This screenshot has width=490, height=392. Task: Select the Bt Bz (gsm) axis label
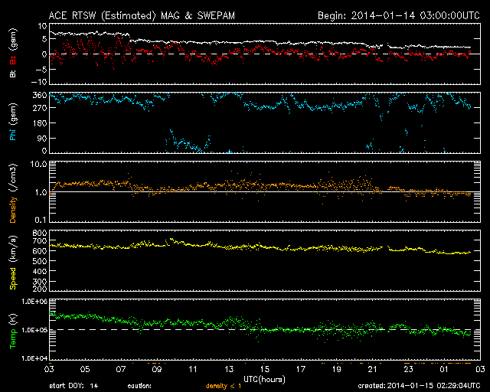click(x=12, y=54)
